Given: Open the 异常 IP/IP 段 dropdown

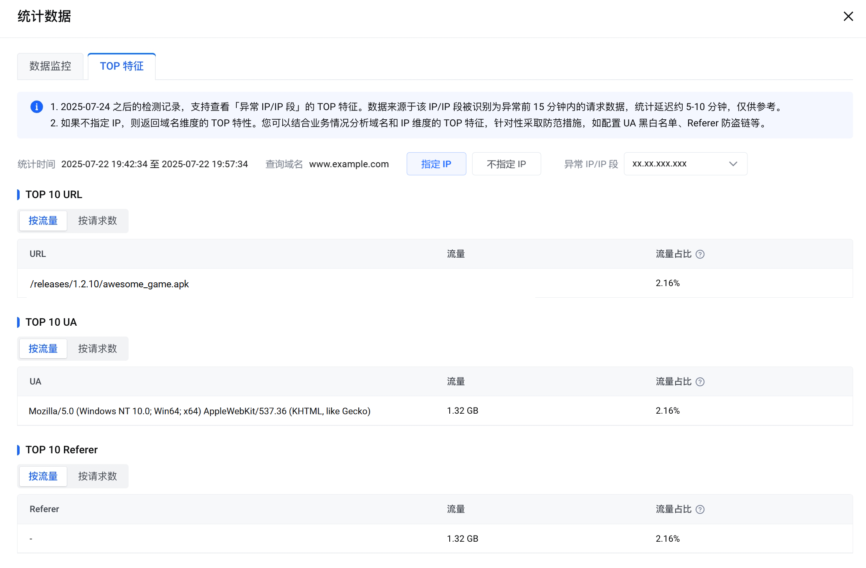Looking at the screenshot, I should pos(685,164).
